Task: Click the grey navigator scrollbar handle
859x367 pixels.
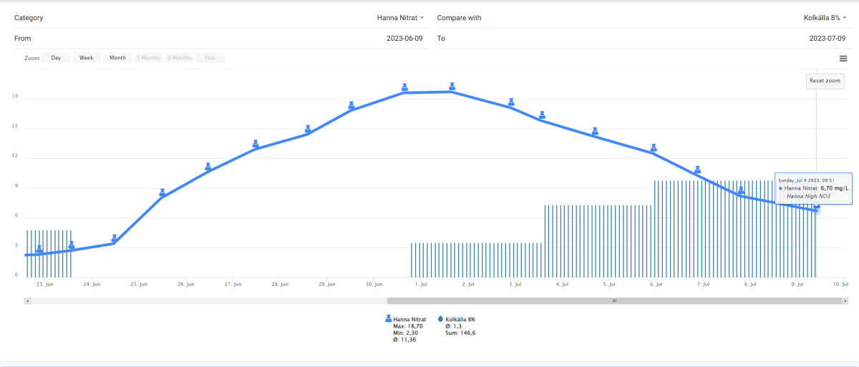Action: pyautogui.click(x=614, y=301)
